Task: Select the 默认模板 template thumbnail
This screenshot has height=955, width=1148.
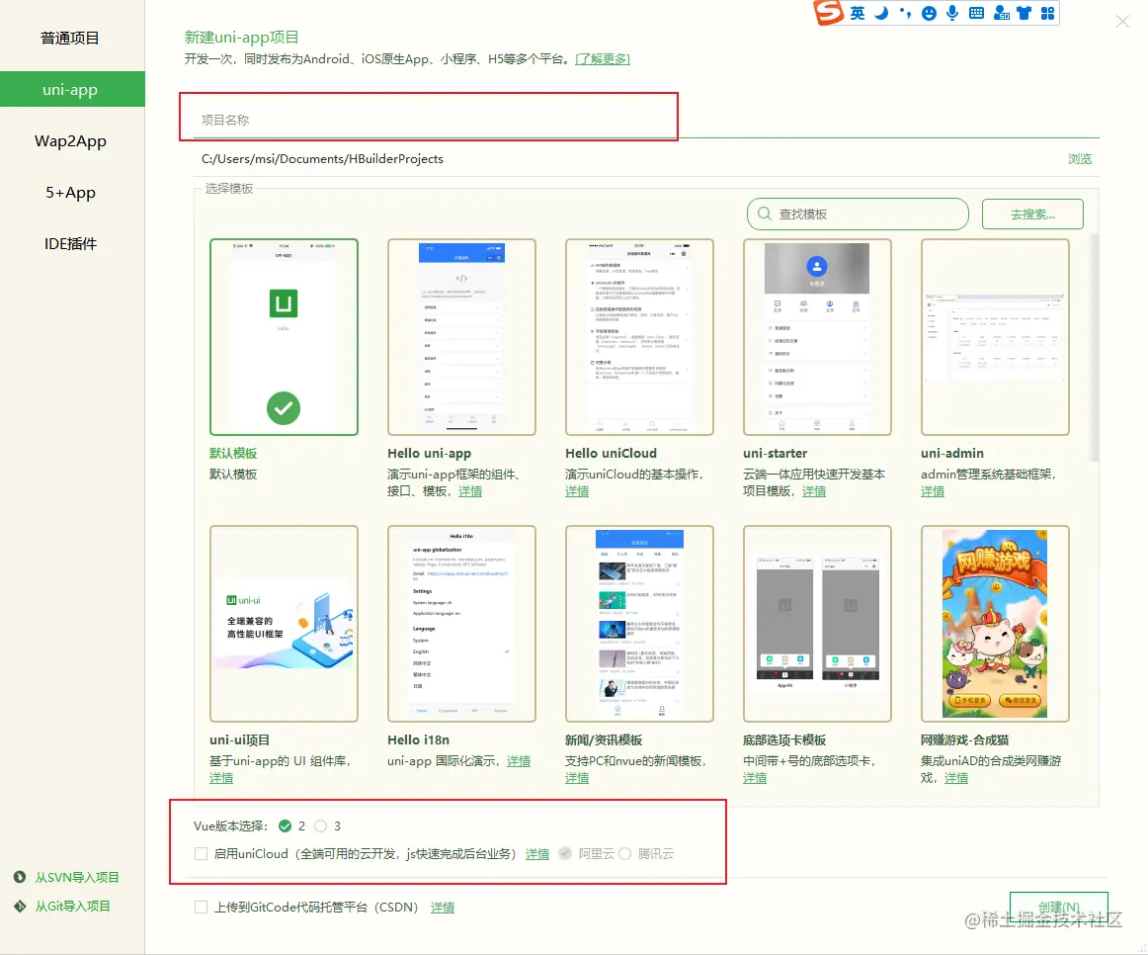Action: point(285,337)
